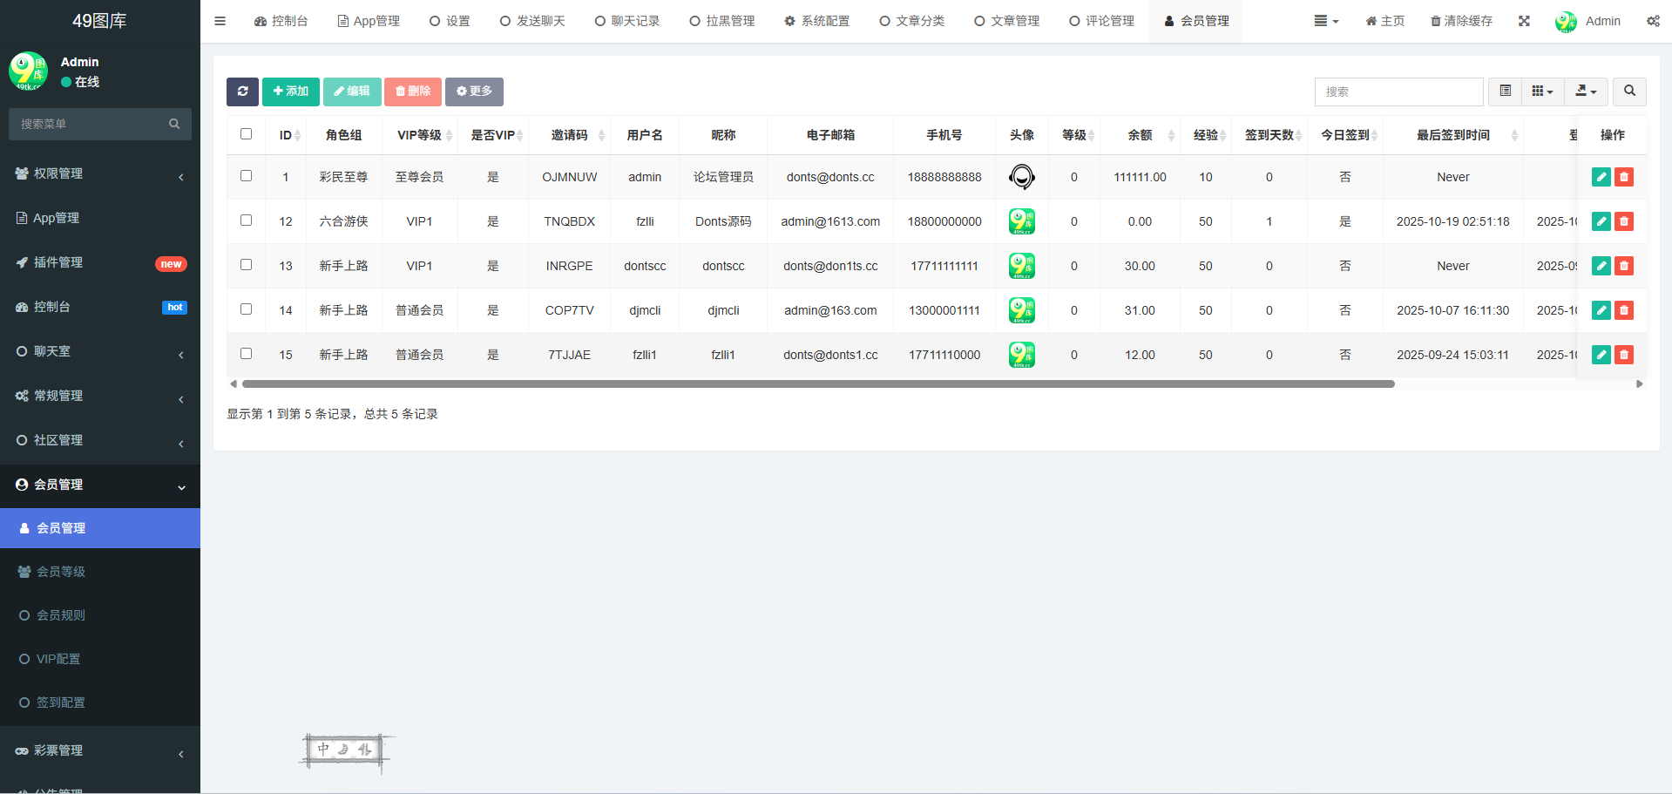Toggle the table view icon
The image size is (1672, 794).
point(1505,92)
